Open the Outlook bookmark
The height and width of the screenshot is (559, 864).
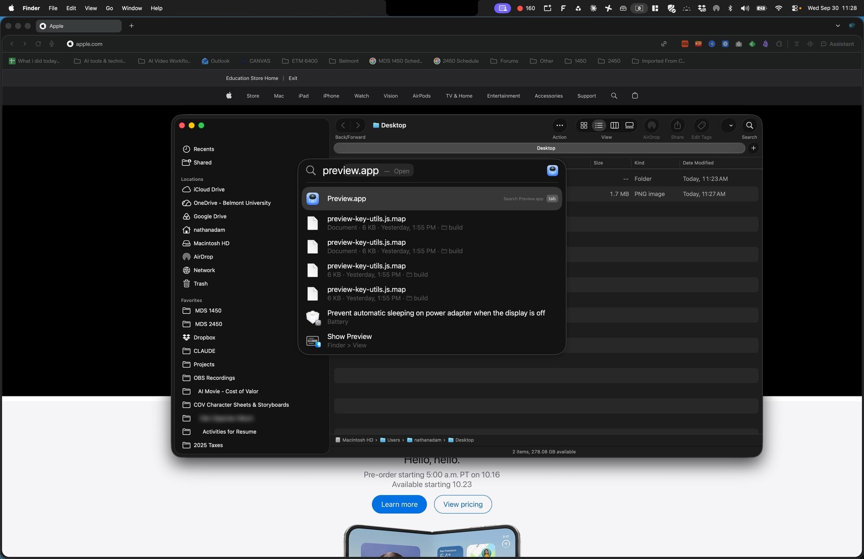click(216, 61)
